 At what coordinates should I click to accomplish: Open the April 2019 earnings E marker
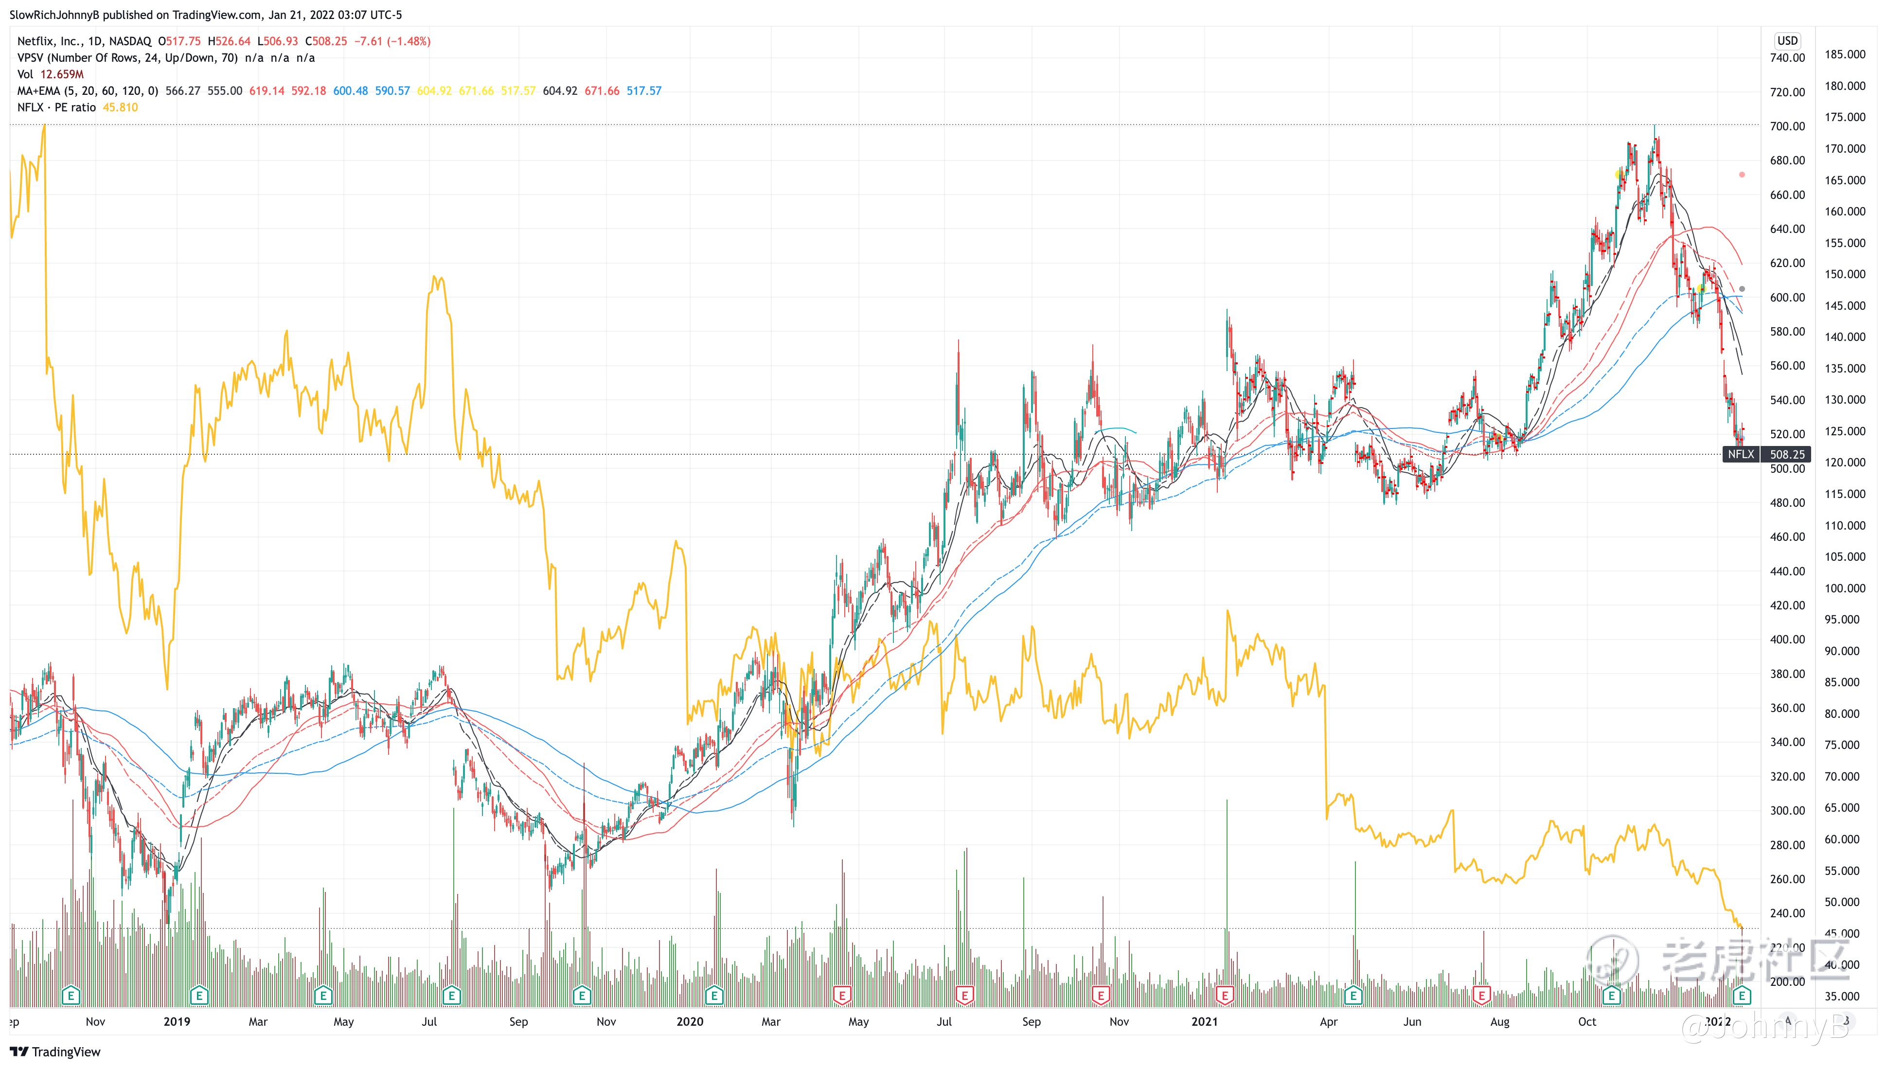[x=323, y=996]
